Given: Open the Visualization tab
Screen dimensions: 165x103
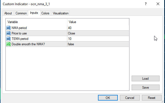Looking at the screenshot, I should pyautogui.click(x=61, y=13).
